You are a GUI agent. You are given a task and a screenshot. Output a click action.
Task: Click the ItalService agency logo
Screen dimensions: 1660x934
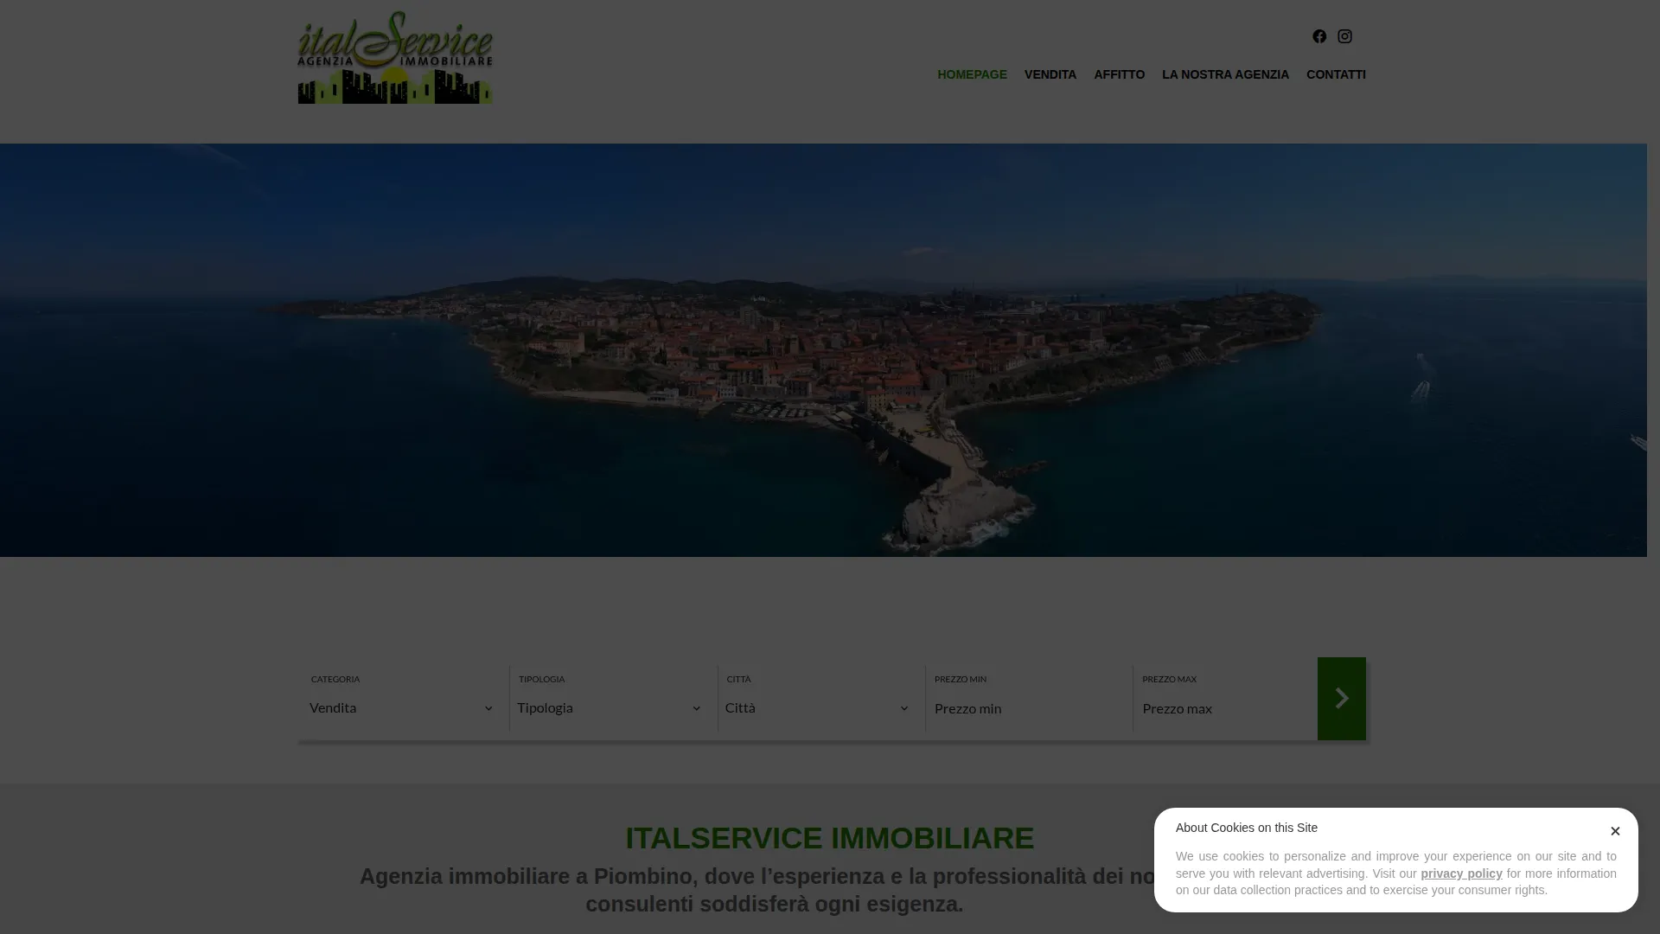(x=395, y=57)
